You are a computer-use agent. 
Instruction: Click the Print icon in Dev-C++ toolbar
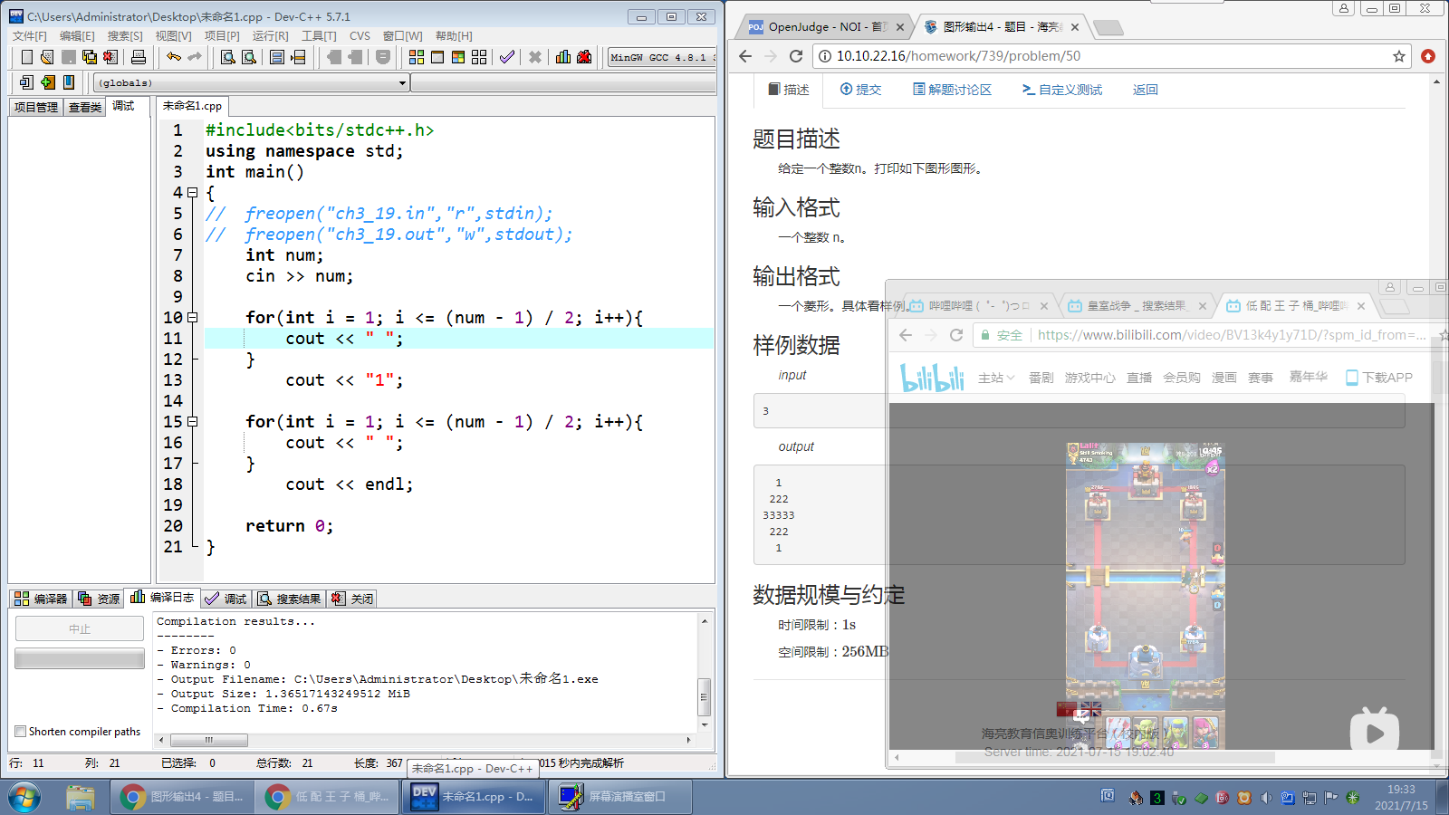pos(139,57)
